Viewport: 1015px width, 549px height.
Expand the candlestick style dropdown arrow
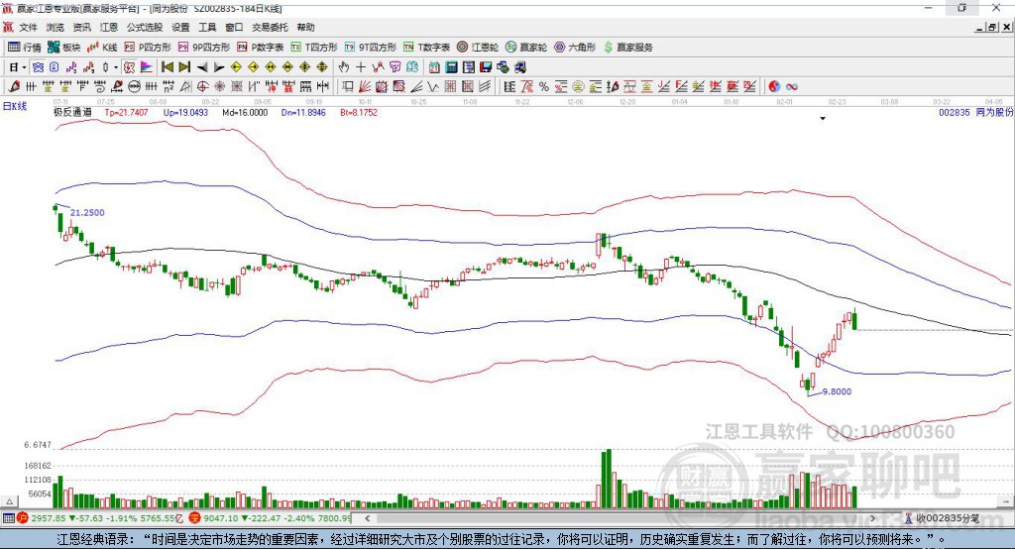coord(116,67)
